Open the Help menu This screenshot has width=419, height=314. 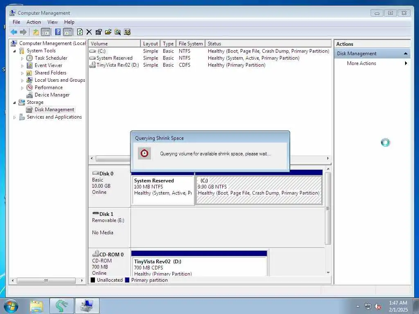pyautogui.click(x=69, y=22)
